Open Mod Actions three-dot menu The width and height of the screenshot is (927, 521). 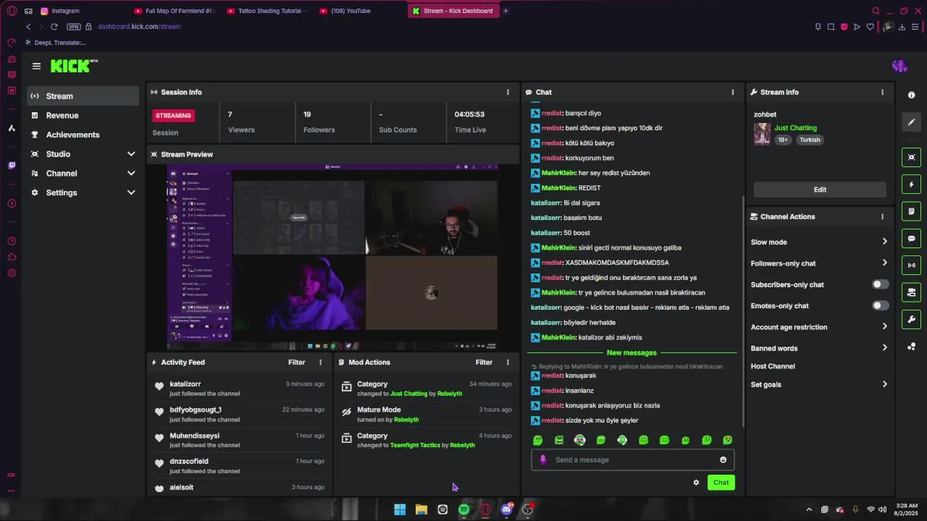(508, 363)
